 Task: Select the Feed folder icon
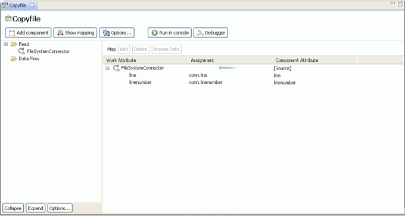click(x=14, y=44)
